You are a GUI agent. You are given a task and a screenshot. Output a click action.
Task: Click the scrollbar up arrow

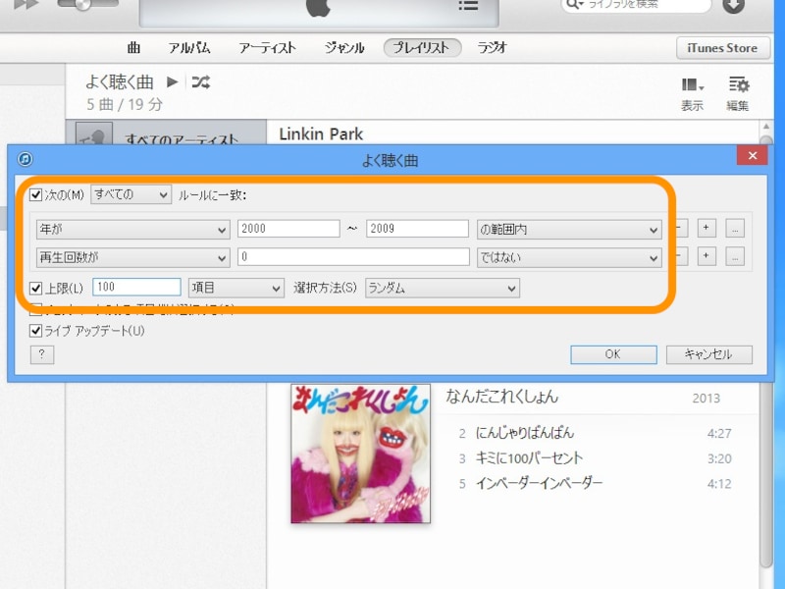tap(766, 127)
